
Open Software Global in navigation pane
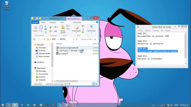click(x=44, y=53)
